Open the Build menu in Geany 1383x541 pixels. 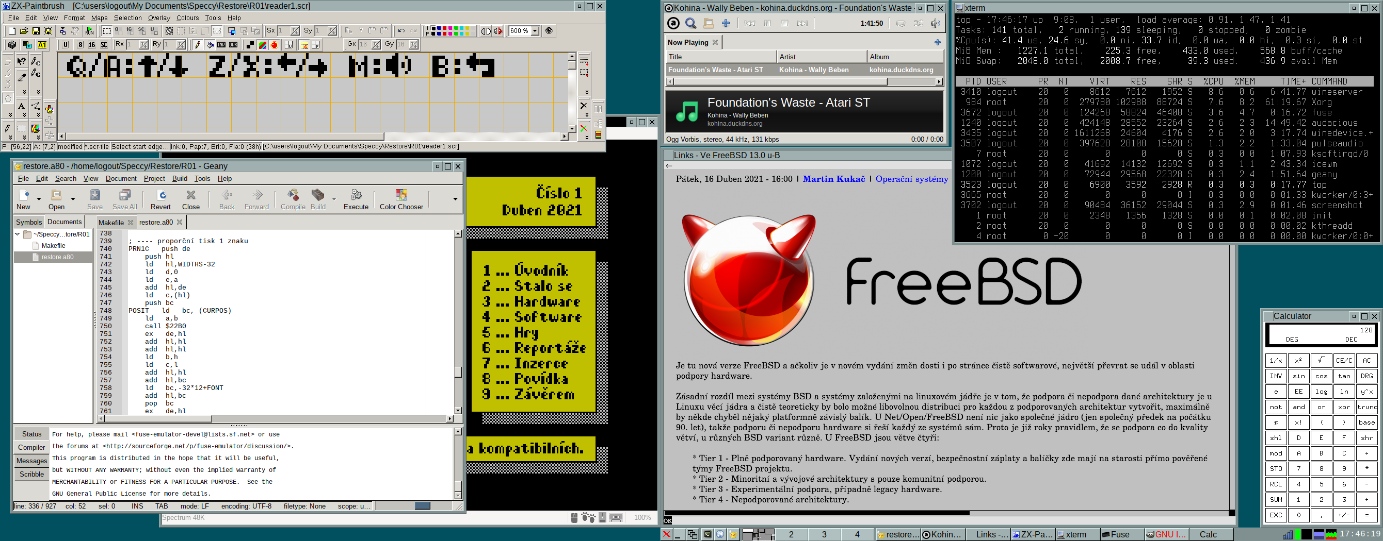coord(179,179)
